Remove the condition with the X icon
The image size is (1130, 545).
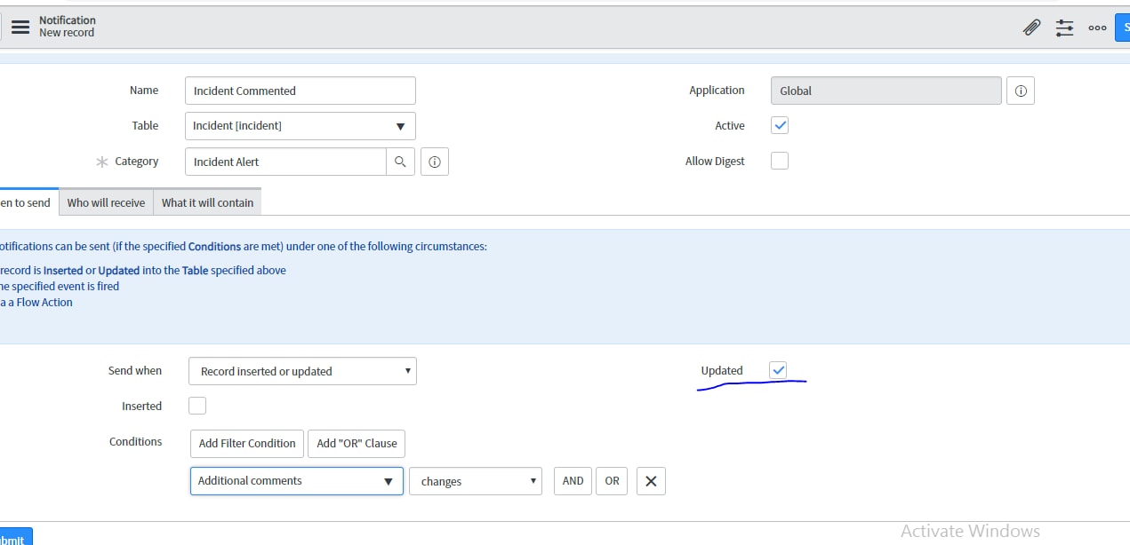tap(651, 480)
